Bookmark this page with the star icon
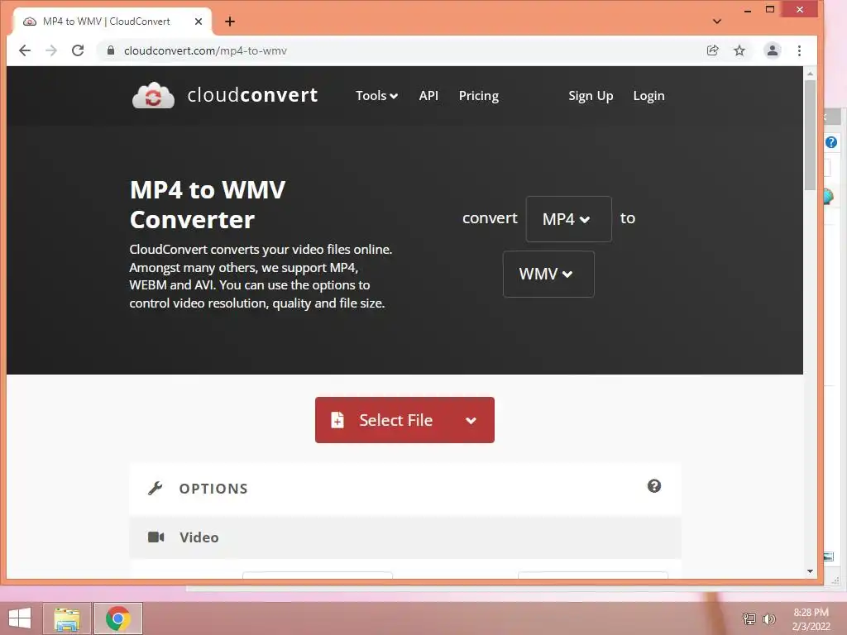The width and height of the screenshot is (847, 635). coord(739,50)
